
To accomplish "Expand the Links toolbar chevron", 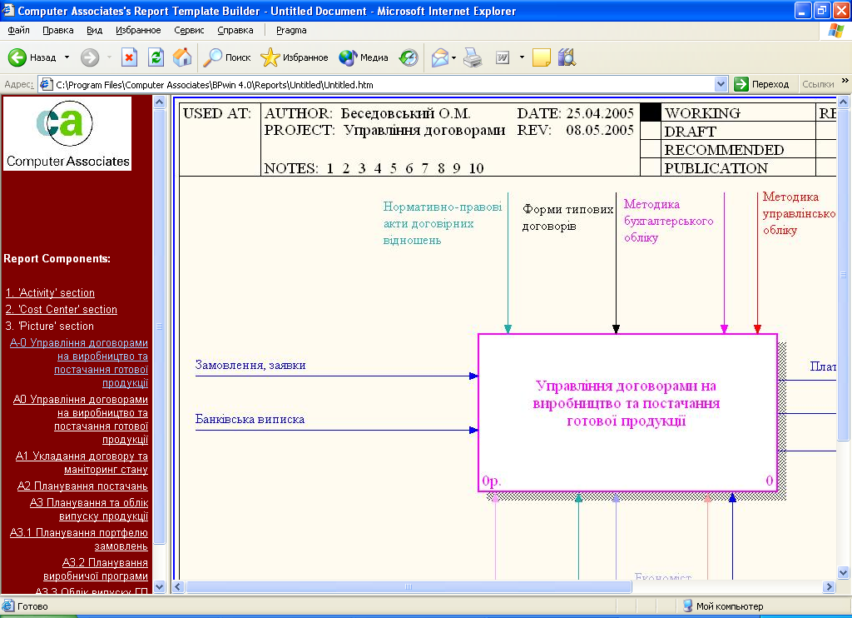I will pos(845,81).
